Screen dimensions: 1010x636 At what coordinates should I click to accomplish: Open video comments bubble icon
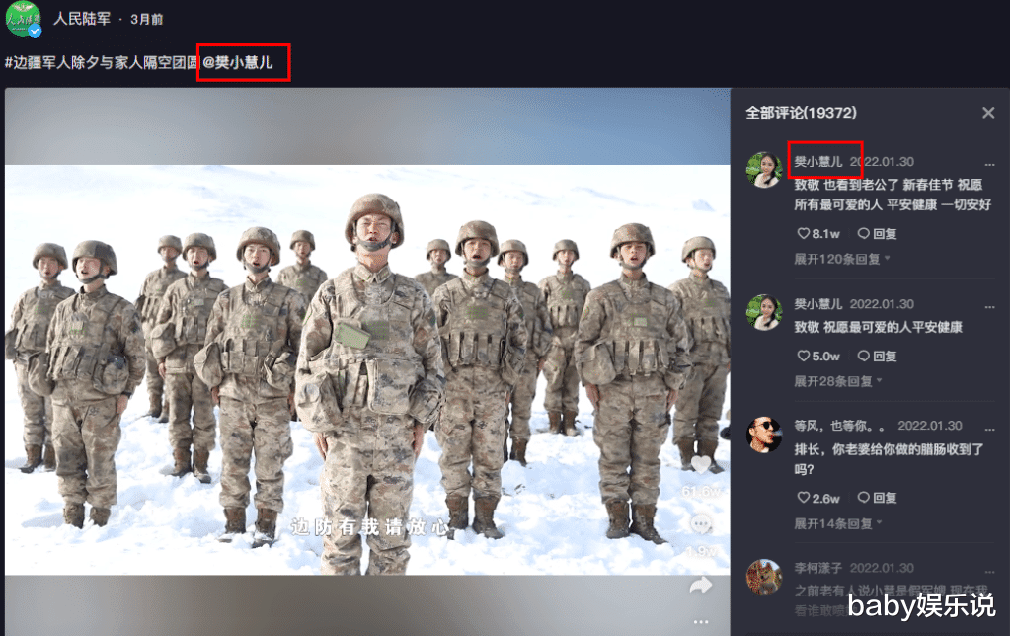tap(701, 524)
